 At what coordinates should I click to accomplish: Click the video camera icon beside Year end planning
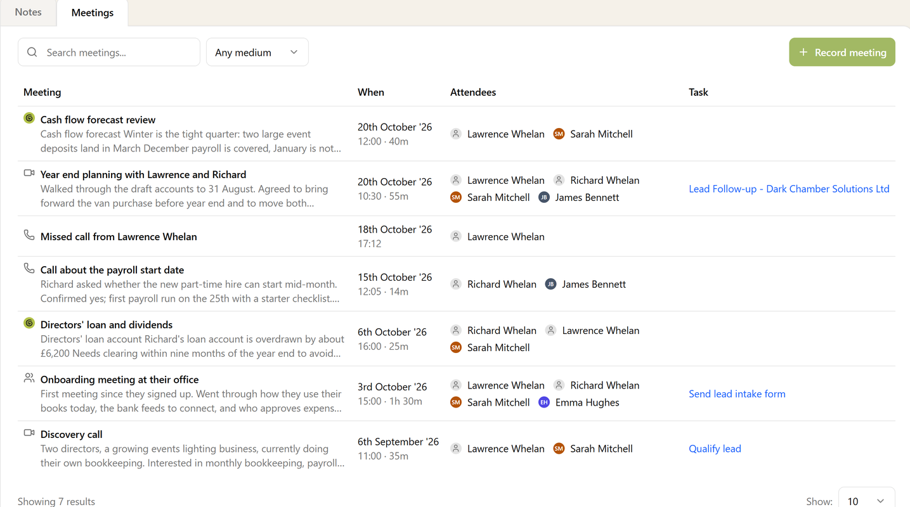click(29, 173)
